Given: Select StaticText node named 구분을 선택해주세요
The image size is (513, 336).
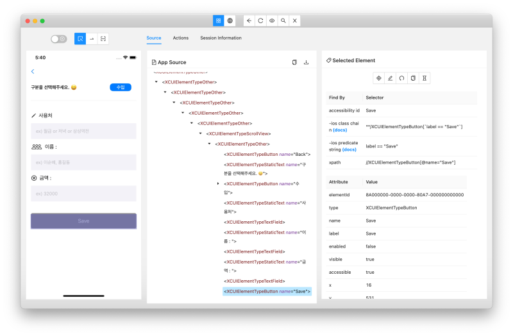Looking at the screenshot, I should pos(265,169).
